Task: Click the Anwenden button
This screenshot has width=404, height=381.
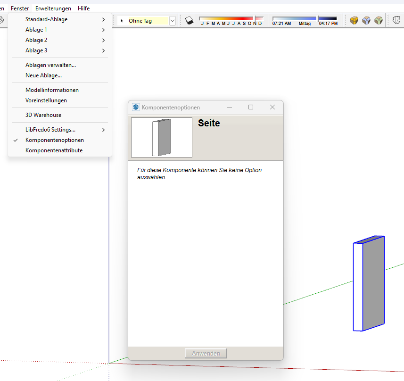Action: [x=206, y=353]
